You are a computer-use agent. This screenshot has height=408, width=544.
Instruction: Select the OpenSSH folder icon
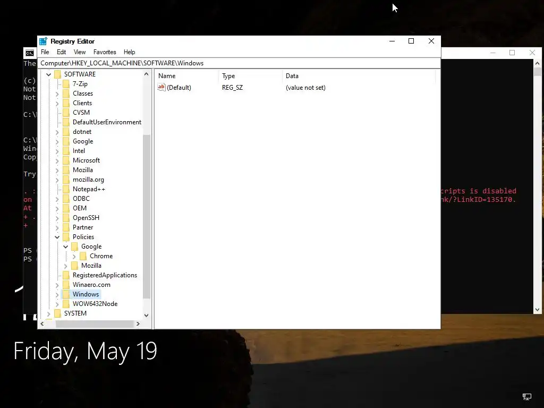point(66,217)
